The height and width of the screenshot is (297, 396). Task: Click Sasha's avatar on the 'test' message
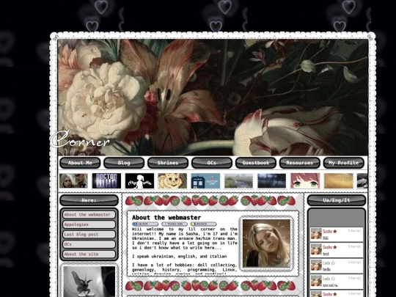click(316, 249)
